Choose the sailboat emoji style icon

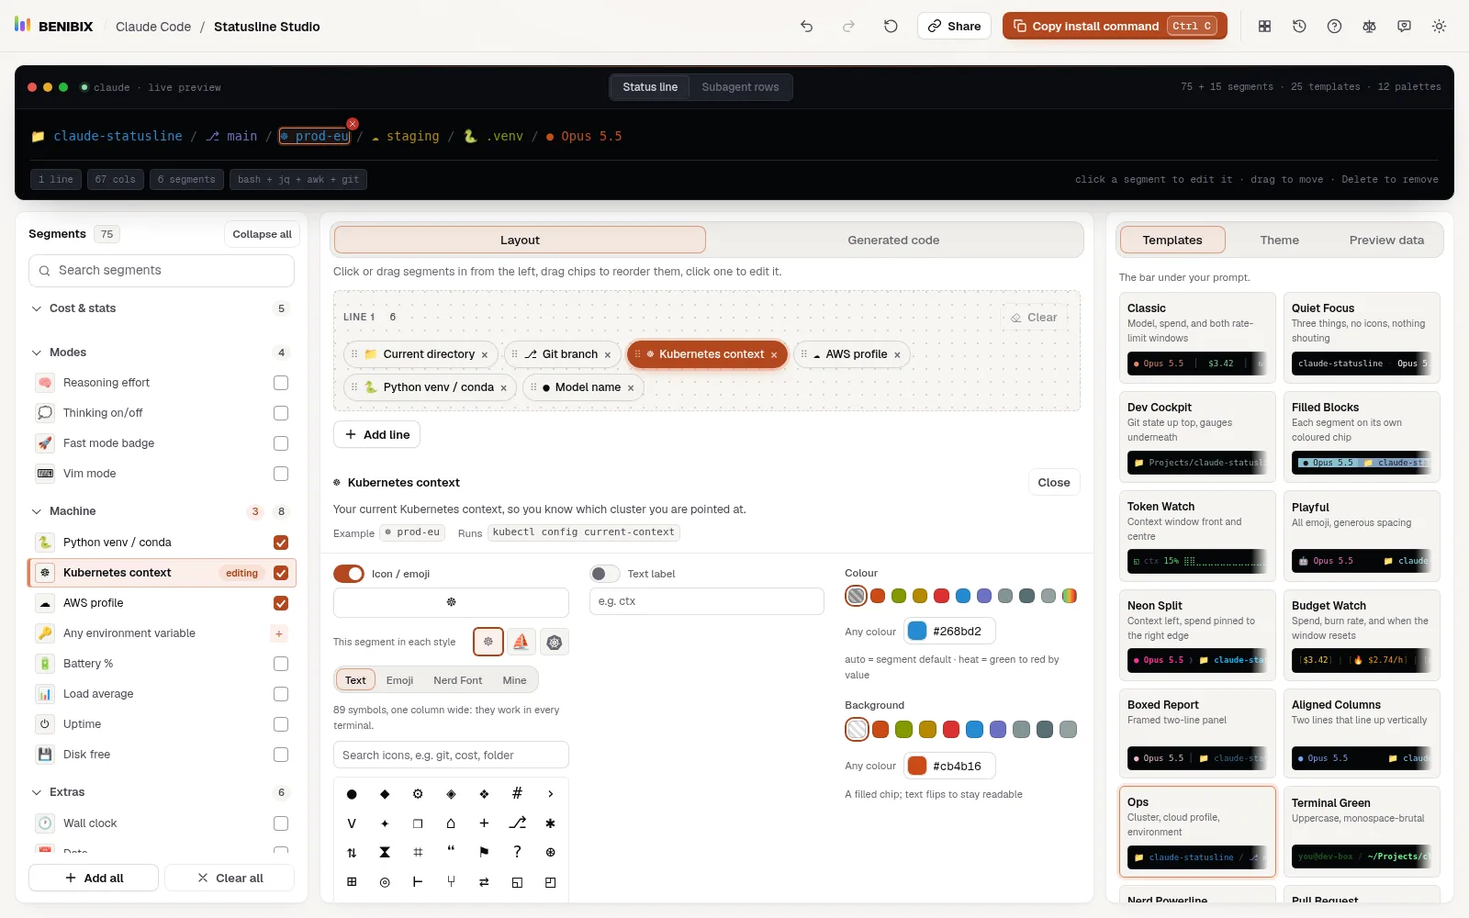point(521,642)
